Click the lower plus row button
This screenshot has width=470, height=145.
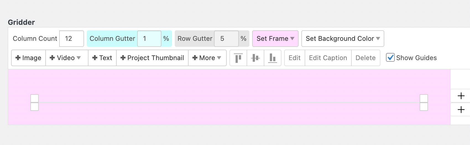[461, 110]
